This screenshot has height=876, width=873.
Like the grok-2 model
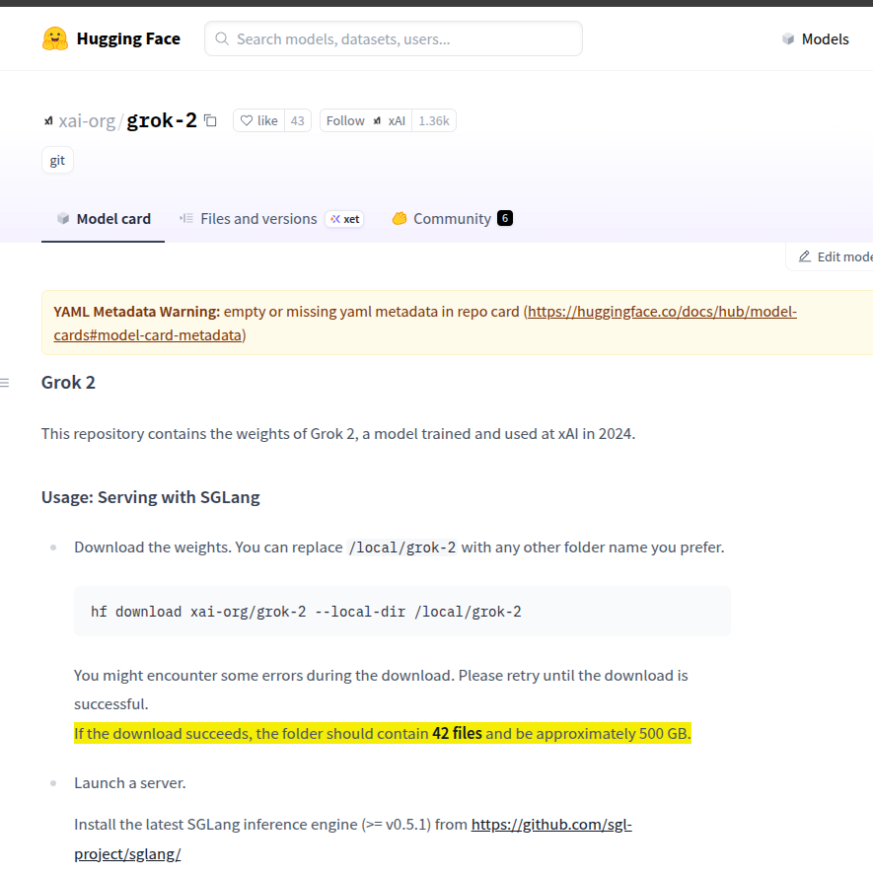click(259, 120)
